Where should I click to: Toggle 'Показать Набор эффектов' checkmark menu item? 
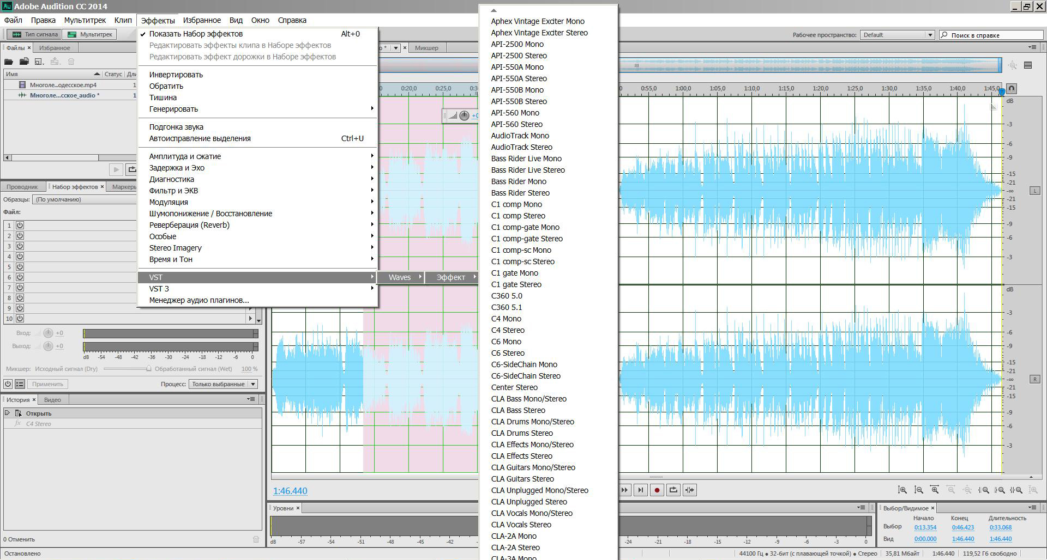click(x=257, y=34)
